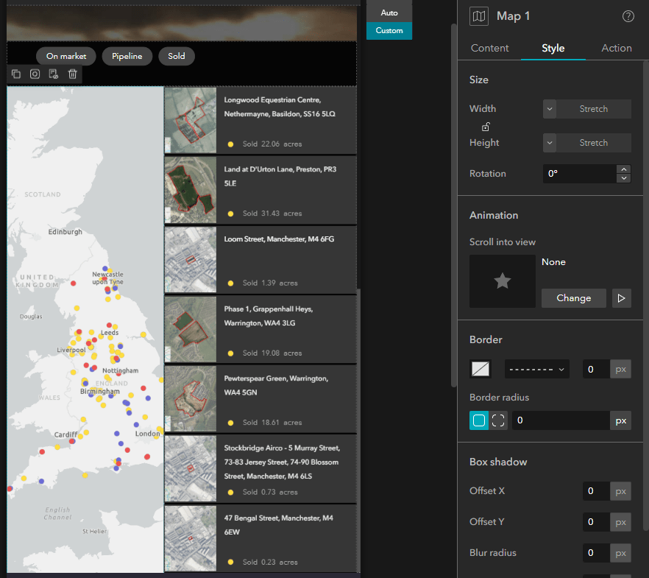This screenshot has width=649, height=578.
Task: Click the Change animation button
Action: tap(574, 298)
